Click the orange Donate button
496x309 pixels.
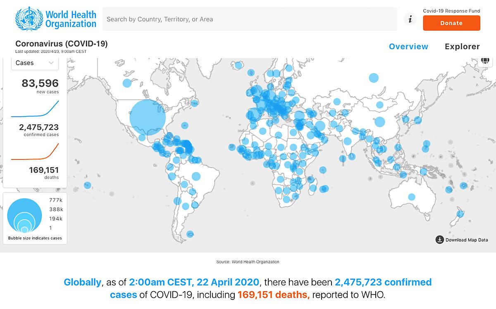451,23
